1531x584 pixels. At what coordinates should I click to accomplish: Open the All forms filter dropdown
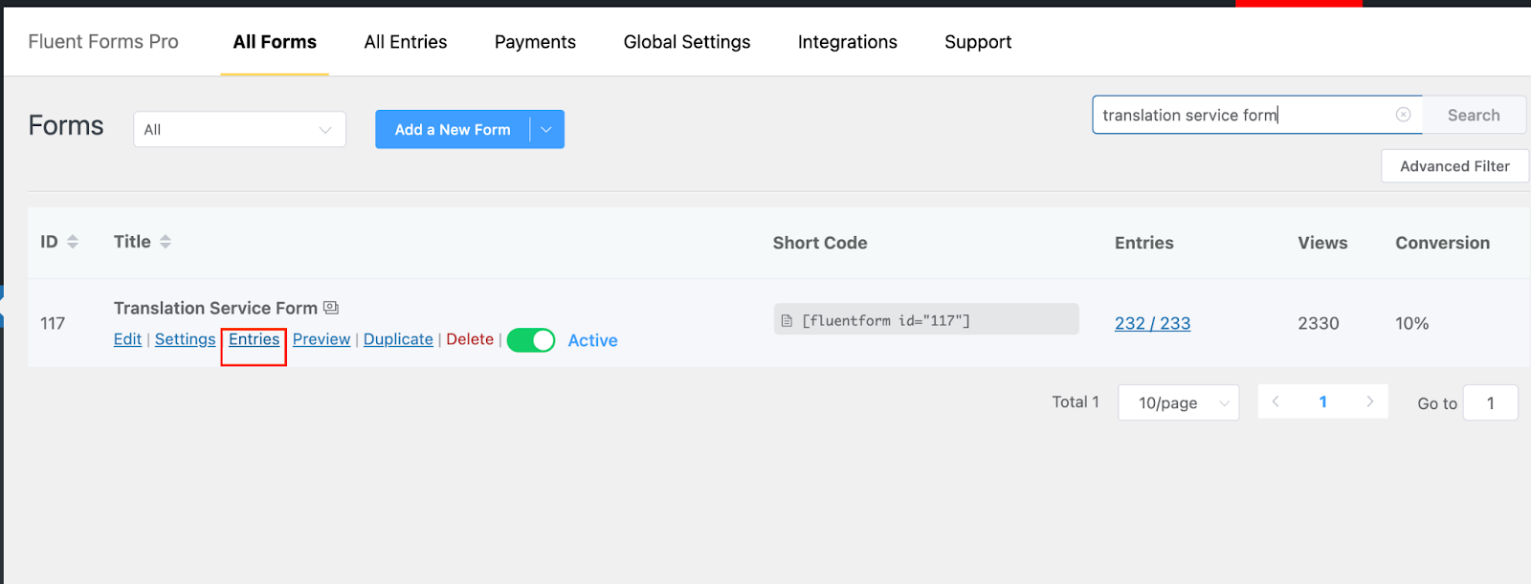pyautogui.click(x=239, y=129)
